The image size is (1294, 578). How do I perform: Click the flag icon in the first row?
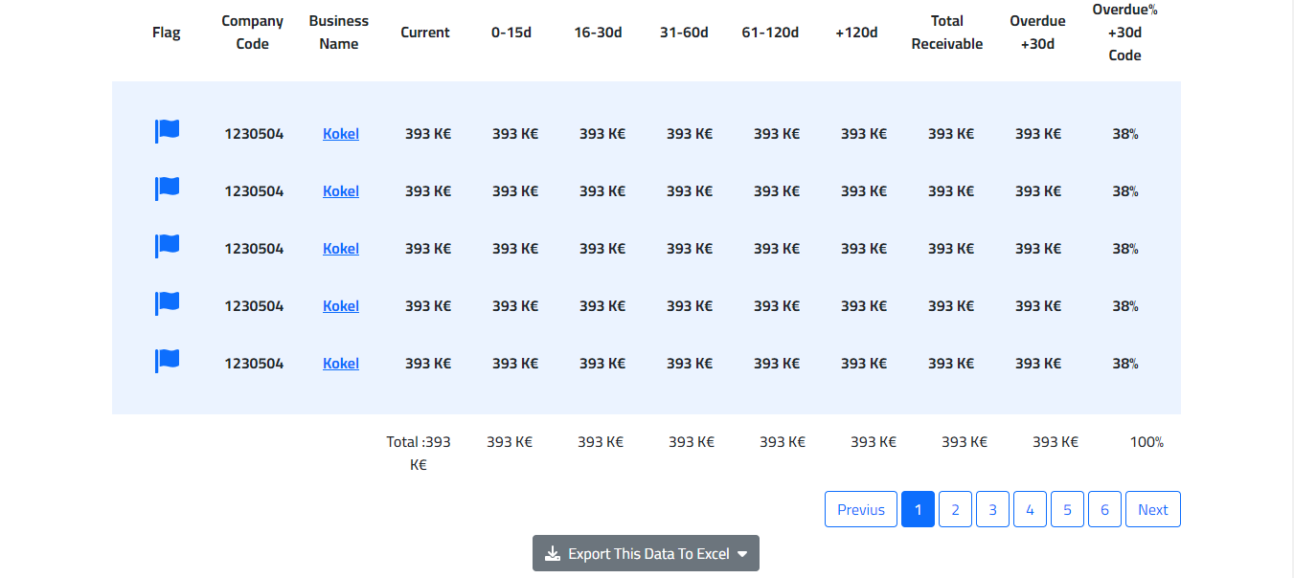click(167, 131)
